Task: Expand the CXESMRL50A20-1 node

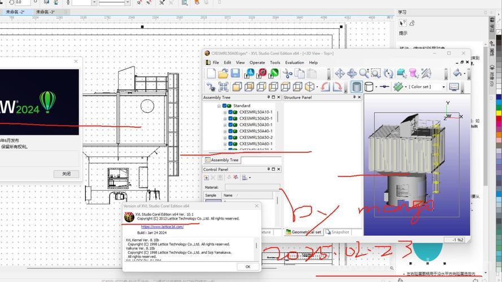Action: [225, 118]
